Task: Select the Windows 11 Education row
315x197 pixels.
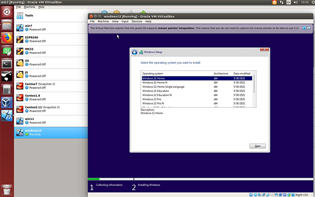Action: pyautogui.click(x=197, y=91)
